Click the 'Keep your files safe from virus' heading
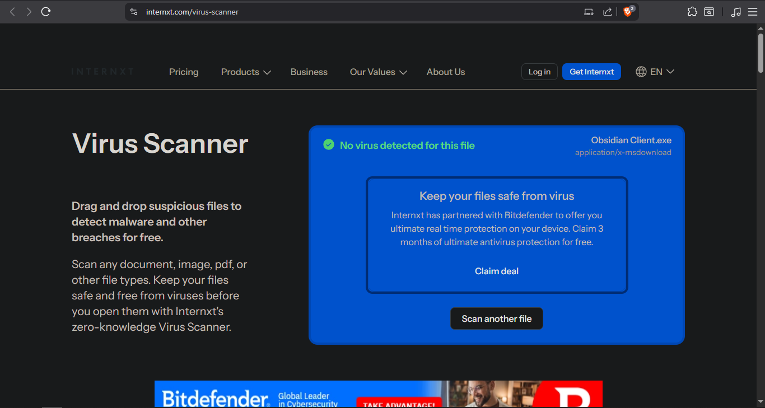Image resolution: width=765 pixels, height=408 pixels. point(497,196)
